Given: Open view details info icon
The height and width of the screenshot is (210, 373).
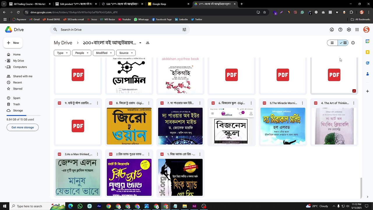Looking at the screenshot, I should coord(353,43).
